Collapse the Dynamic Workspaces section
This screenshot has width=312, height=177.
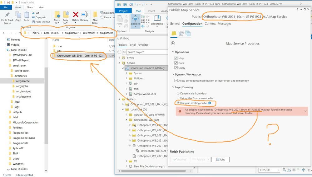tap(173, 74)
